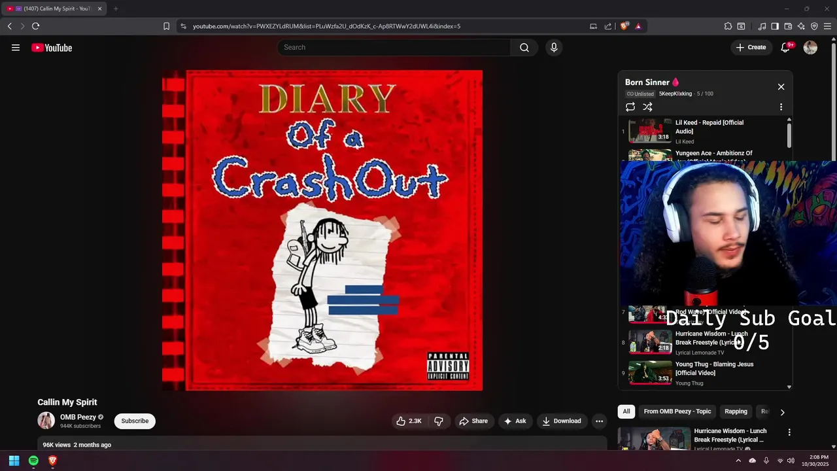Open more actions ellipsis under video
The width and height of the screenshot is (837, 471).
coord(599,421)
